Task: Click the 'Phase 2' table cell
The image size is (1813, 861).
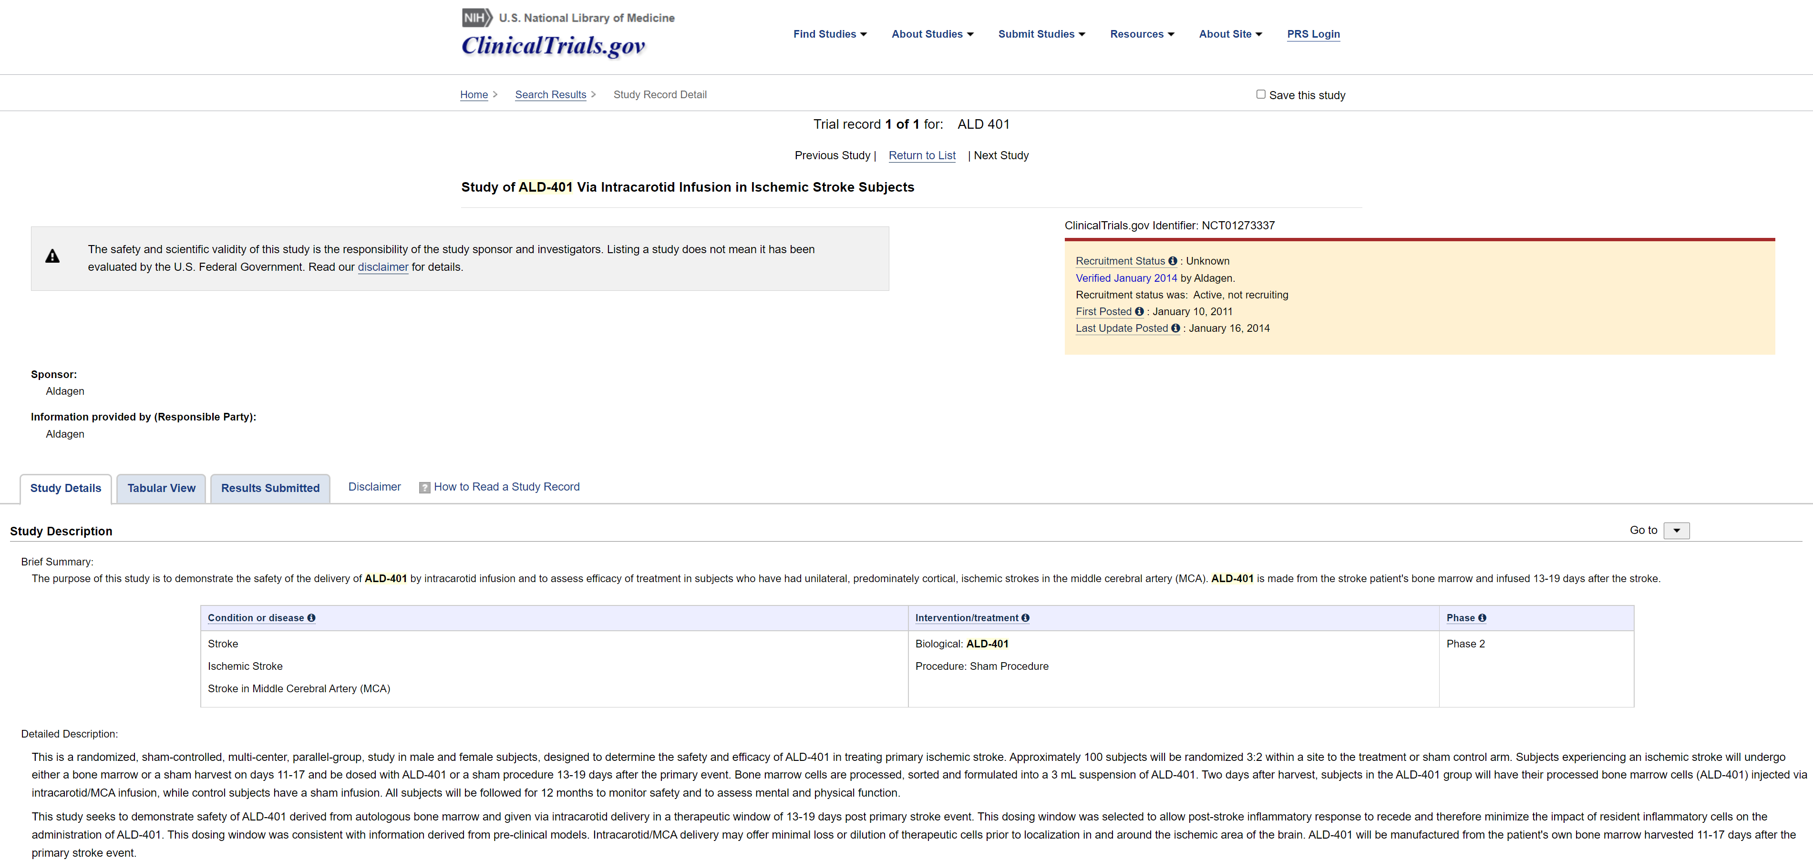Action: pos(1466,645)
